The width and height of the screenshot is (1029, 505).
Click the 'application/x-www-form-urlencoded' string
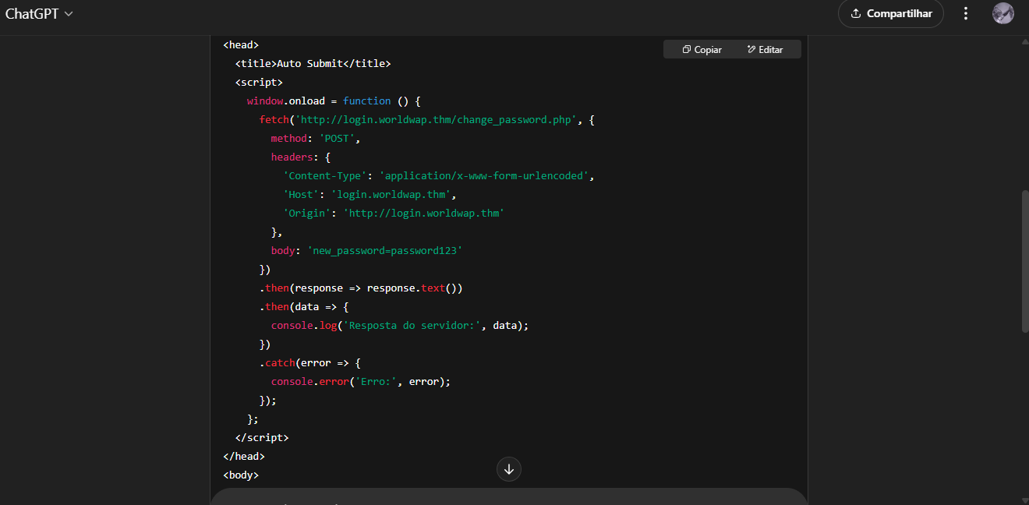(x=484, y=175)
